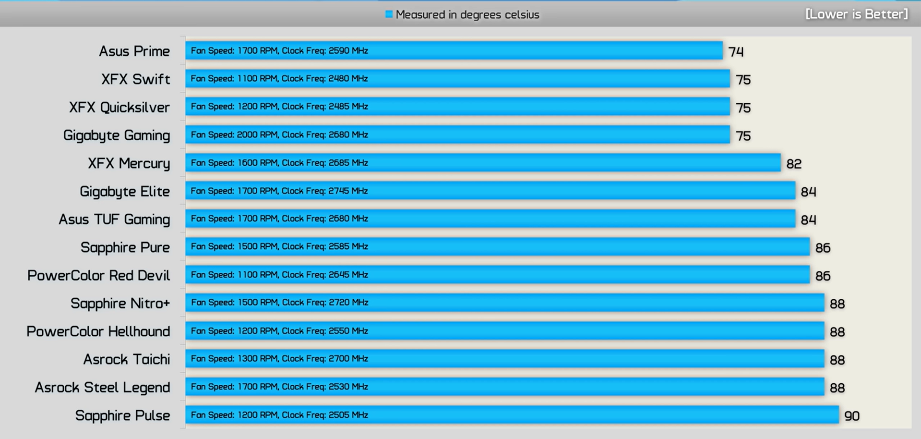
Task: Select the 'Asus Prime' row label
Action: click(x=134, y=51)
